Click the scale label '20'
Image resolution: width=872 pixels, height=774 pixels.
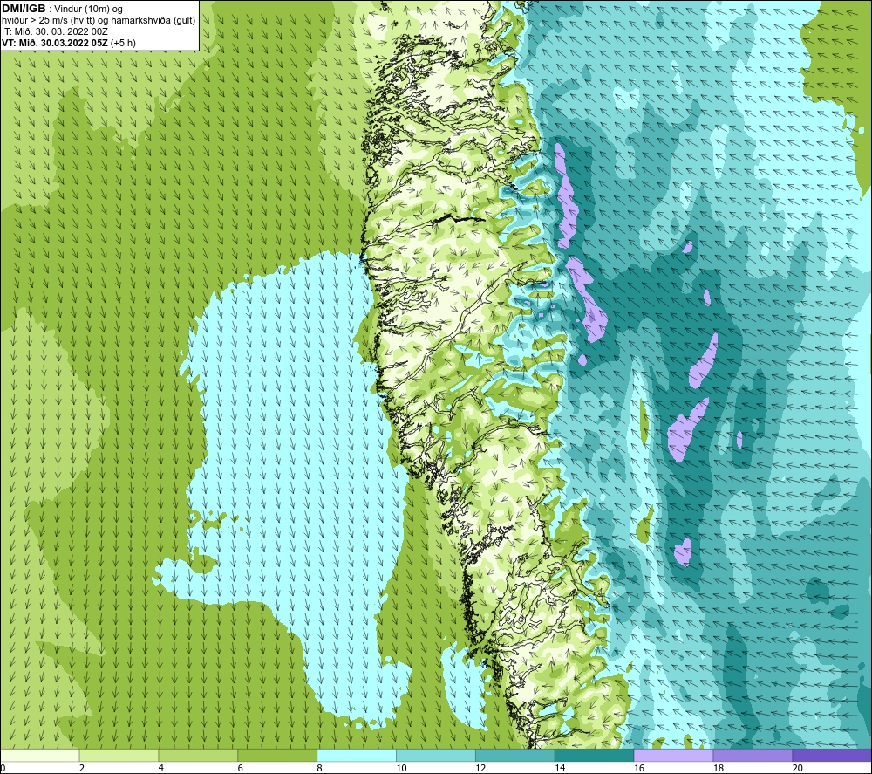(798, 768)
